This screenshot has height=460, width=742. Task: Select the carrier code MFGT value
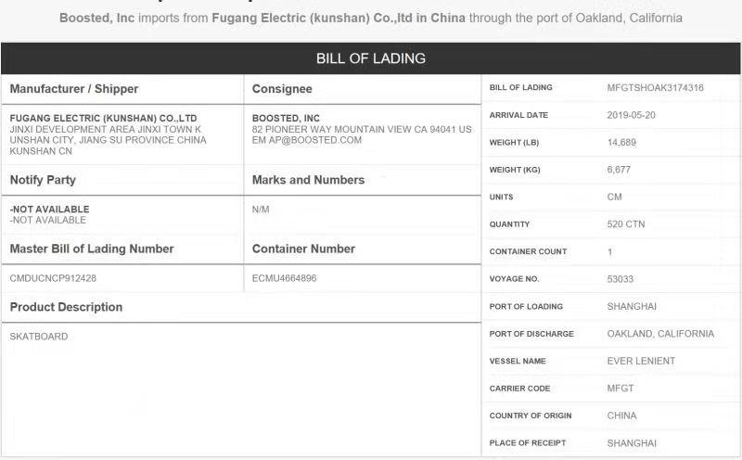tap(620, 389)
